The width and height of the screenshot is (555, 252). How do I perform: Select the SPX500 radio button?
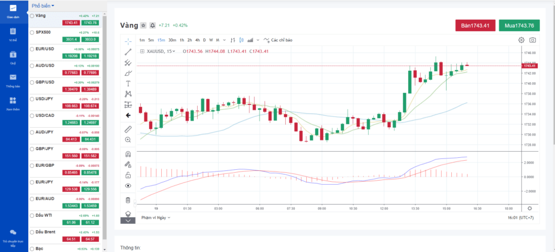tap(32, 32)
